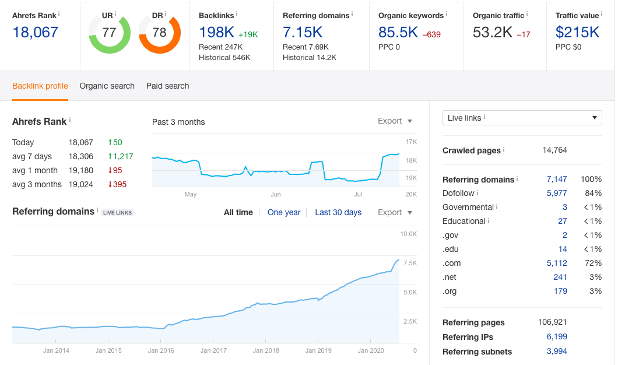Click the DR info icon
618x365 pixels.
(x=166, y=13)
